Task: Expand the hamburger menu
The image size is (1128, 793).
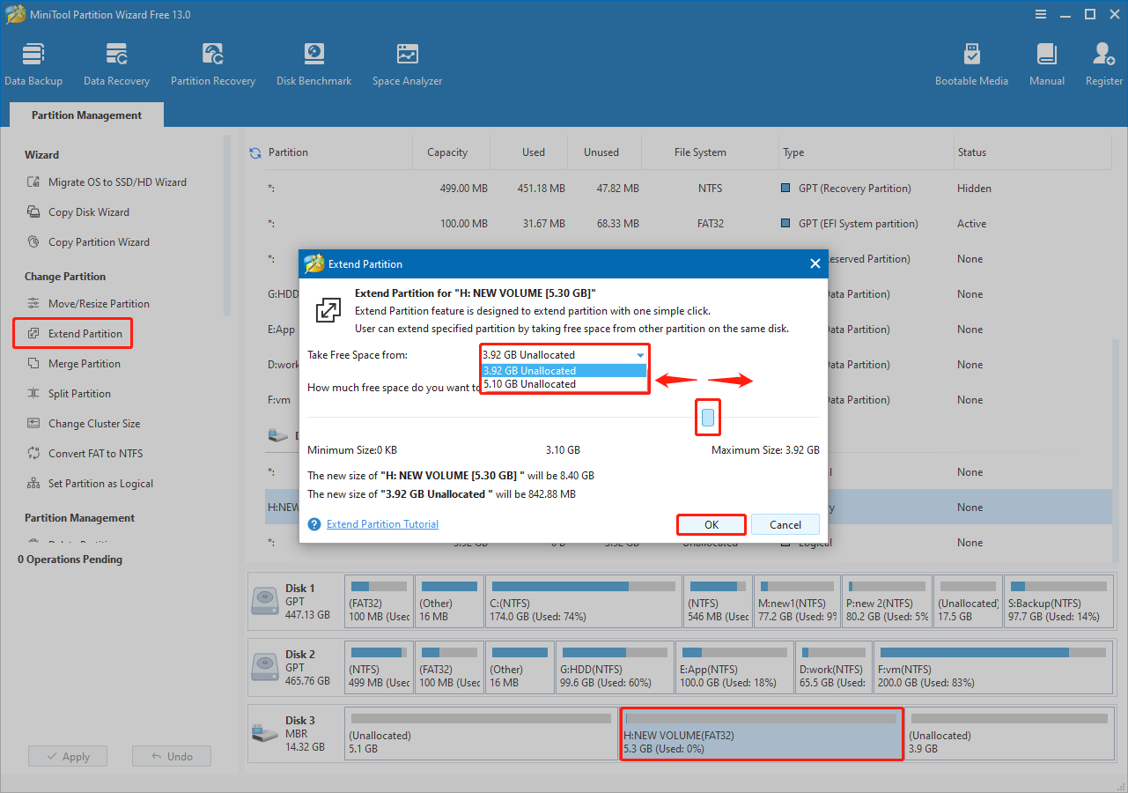Action: click(x=1041, y=14)
